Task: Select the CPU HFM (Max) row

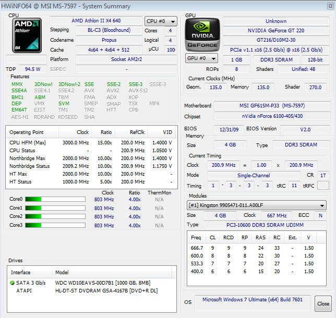Action: [x=91, y=143]
